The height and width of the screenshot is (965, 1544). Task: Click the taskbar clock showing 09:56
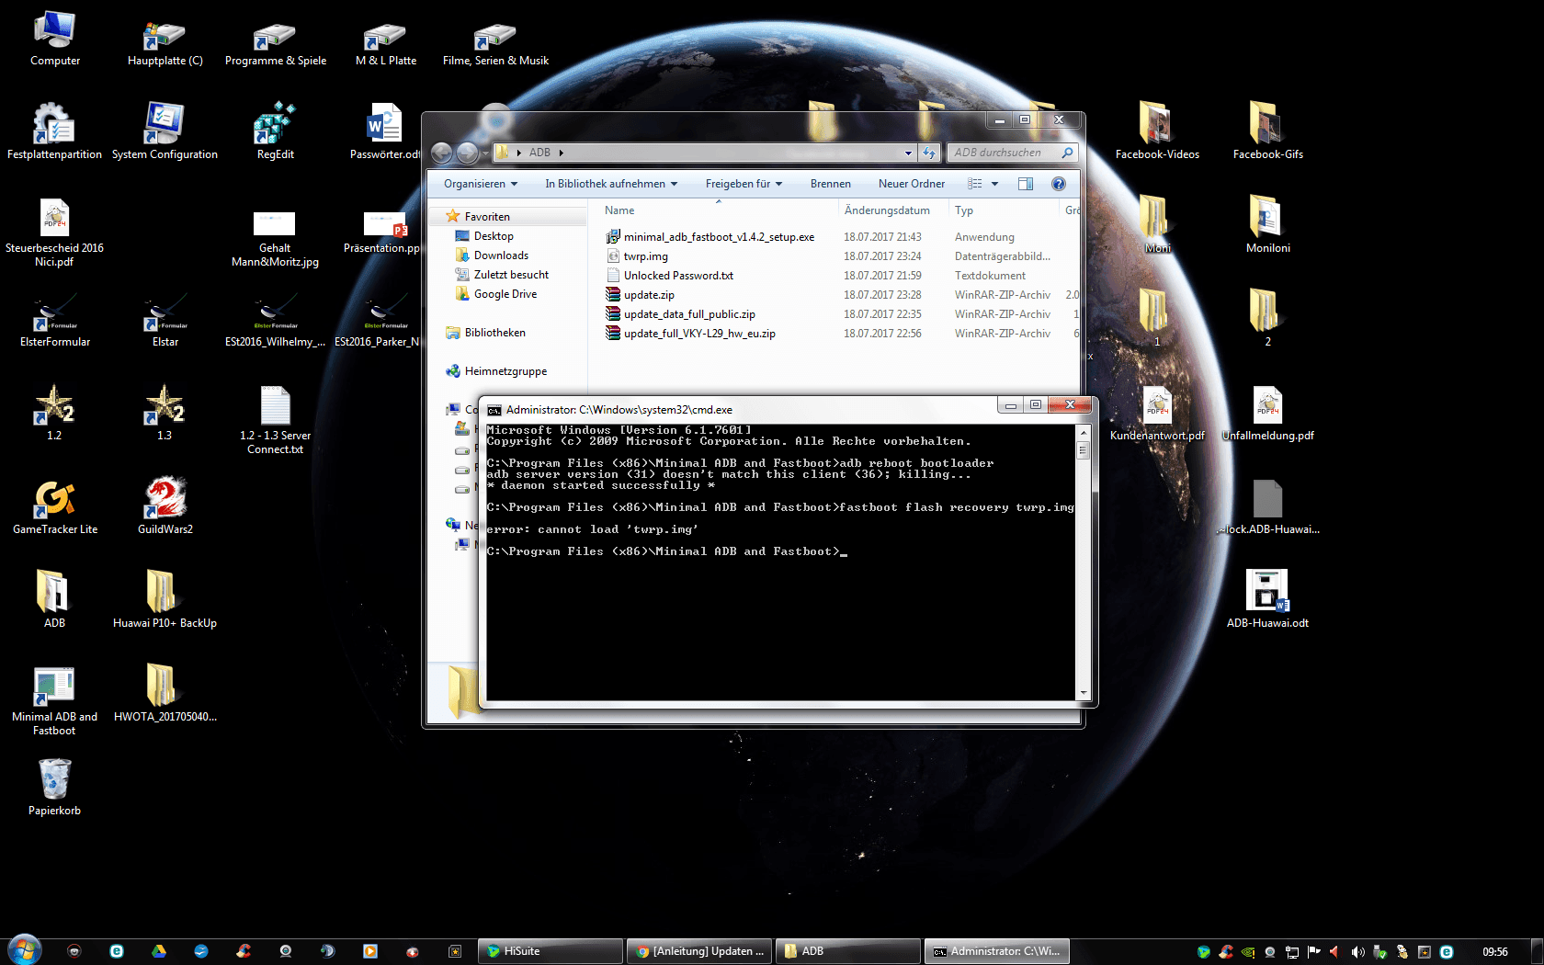(x=1494, y=952)
